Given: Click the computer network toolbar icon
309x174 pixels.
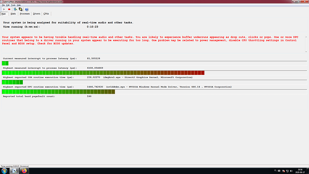Looking at the screenshot, I should coord(15,9).
